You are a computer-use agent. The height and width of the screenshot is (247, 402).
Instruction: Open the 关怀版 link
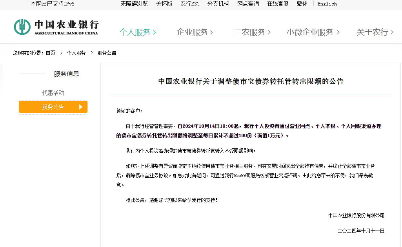click(164, 4)
